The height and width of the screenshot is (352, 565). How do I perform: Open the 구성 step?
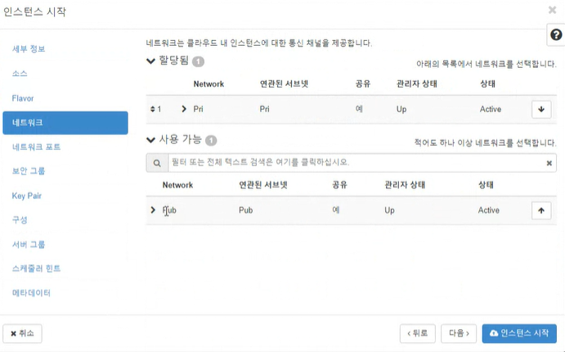tap(20, 219)
